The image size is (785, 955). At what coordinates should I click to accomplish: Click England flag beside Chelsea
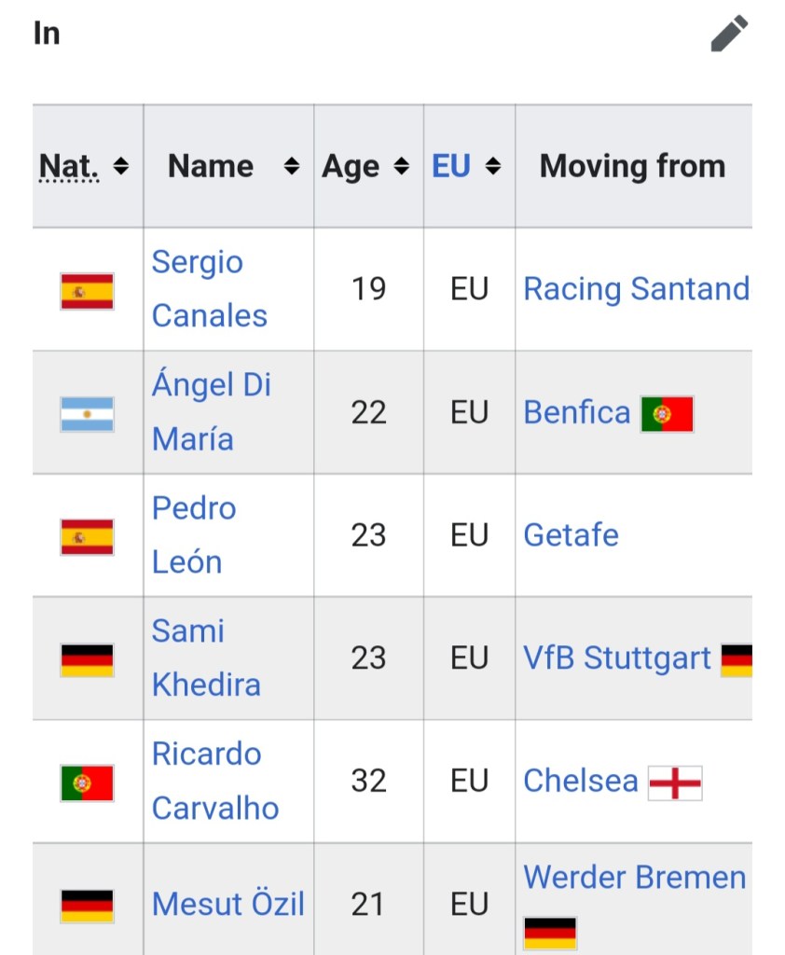(675, 783)
